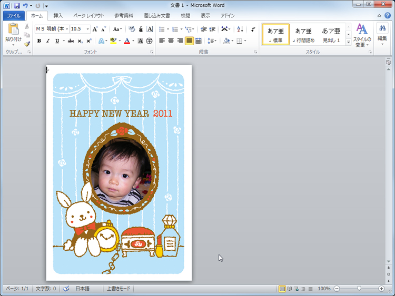Open the 挿入 (Insert) tab
395x296 pixels.
pyautogui.click(x=58, y=16)
